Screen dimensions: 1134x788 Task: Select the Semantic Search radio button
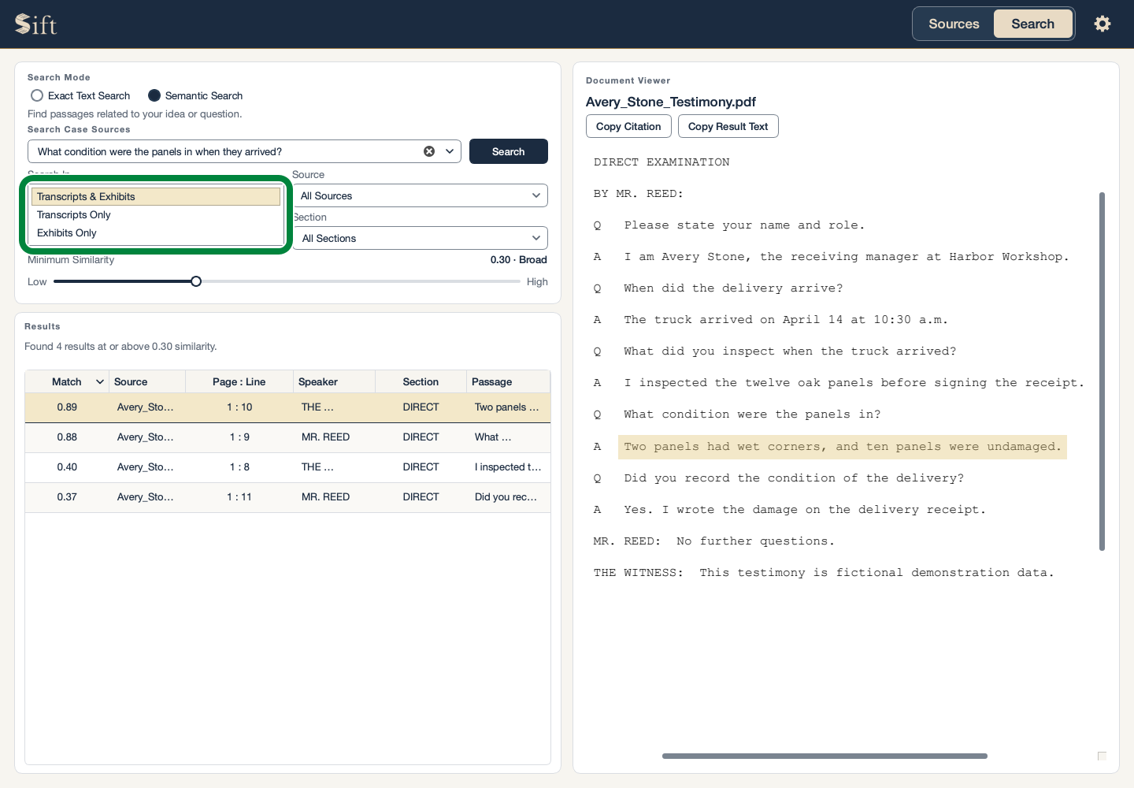[154, 95]
